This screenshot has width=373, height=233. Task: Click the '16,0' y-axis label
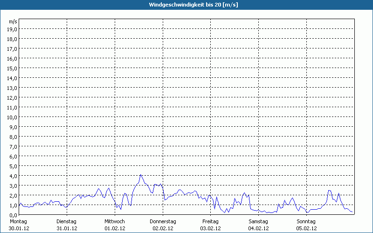(12, 59)
